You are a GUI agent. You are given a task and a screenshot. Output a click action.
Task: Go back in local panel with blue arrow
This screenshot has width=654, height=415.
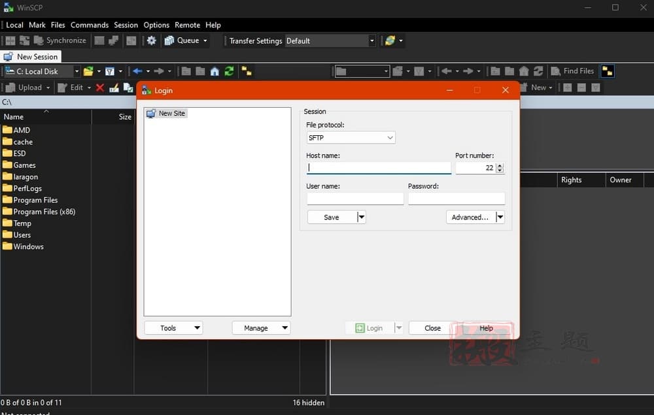coord(137,71)
